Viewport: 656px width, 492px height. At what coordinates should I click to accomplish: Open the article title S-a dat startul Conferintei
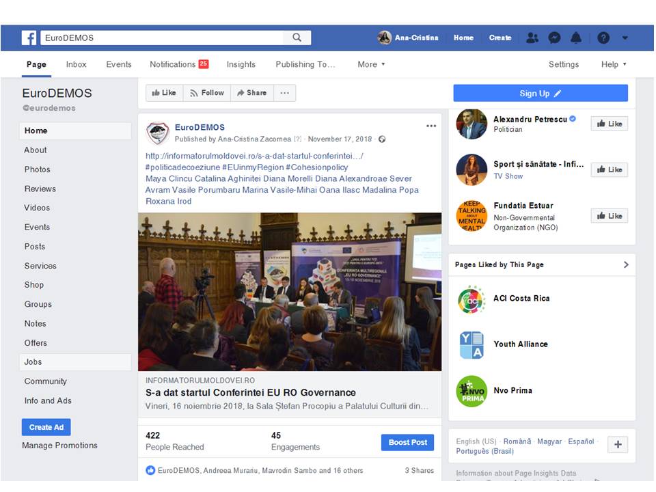[251, 393]
